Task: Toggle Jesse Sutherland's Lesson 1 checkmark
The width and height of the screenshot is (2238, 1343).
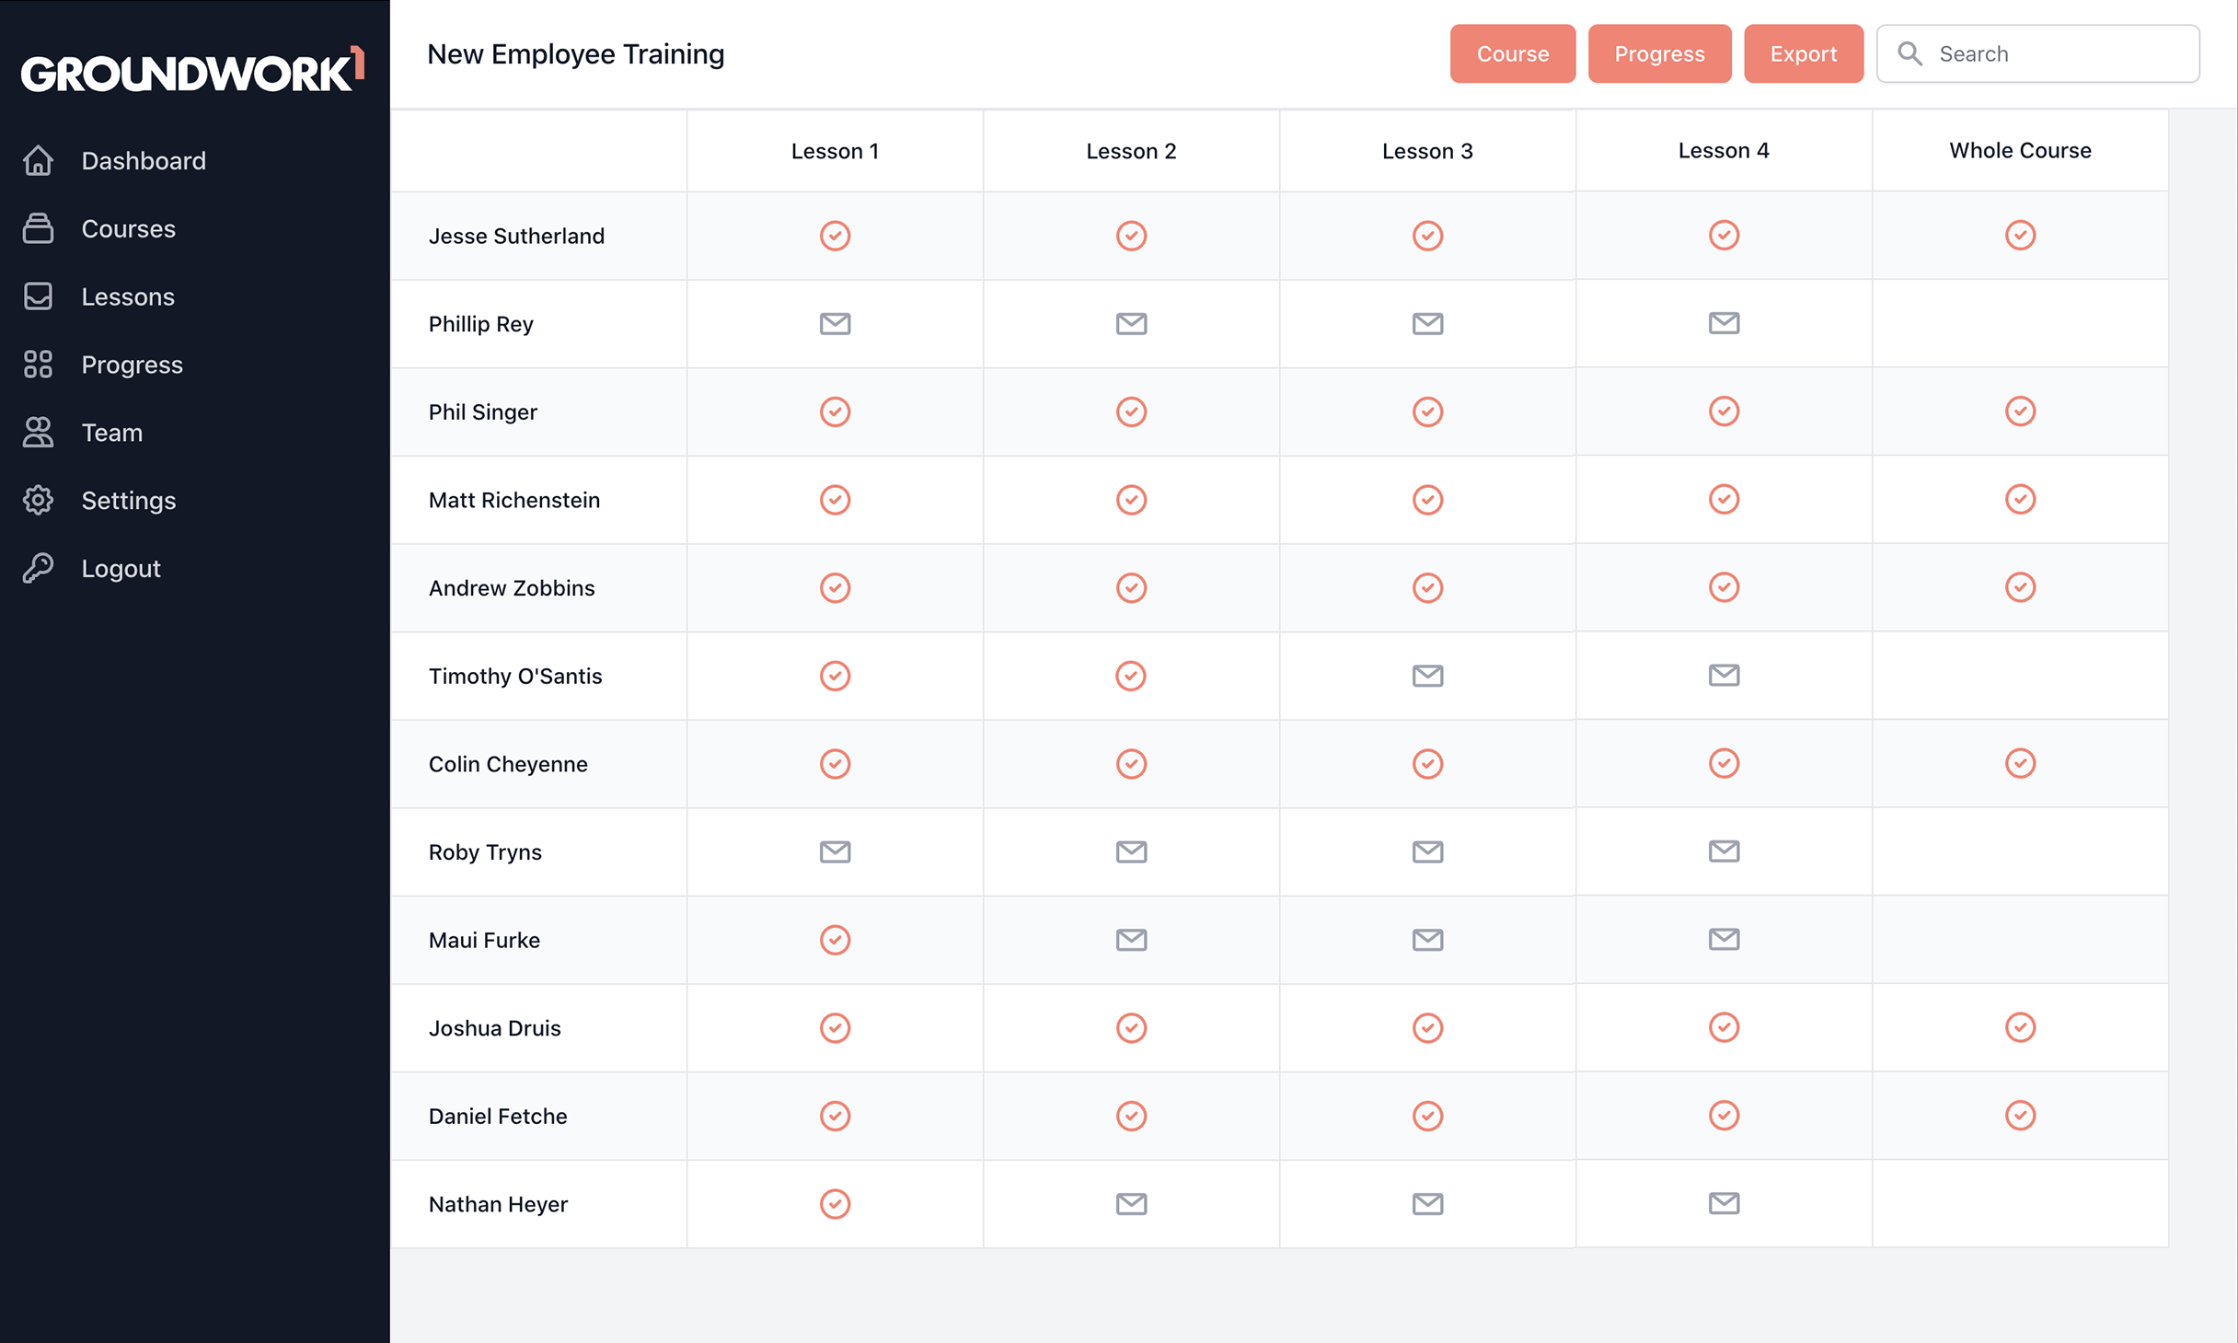Action: click(x=835, y=236)
